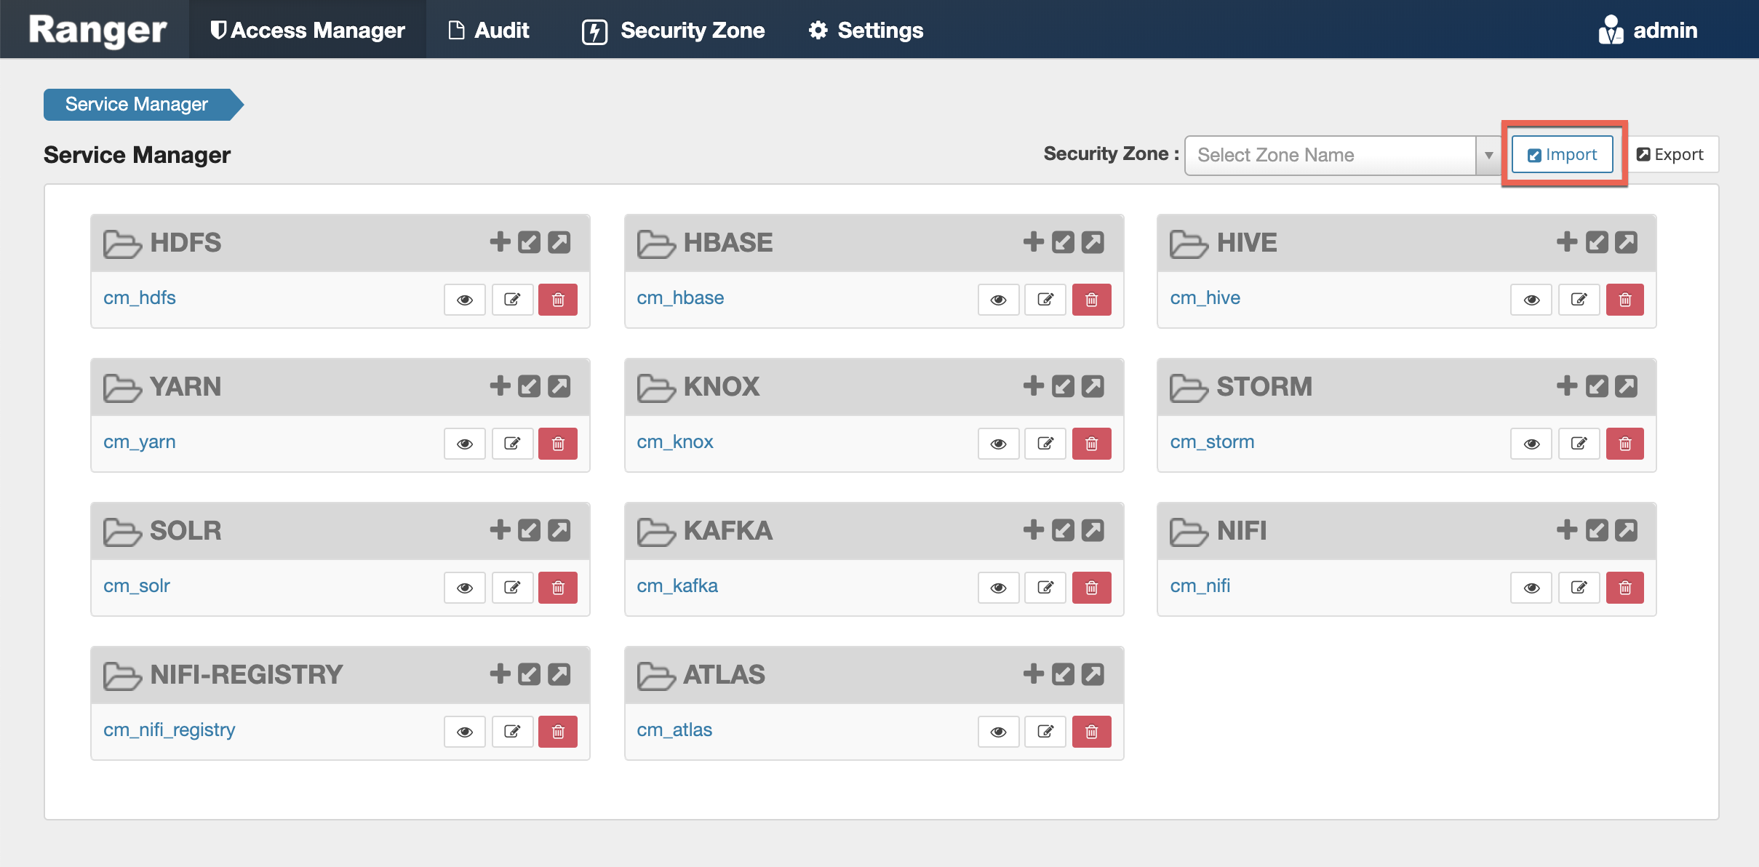The image size is (1759, 867).
Task: Open the cm_kafka service link
Action: coord(677,586)
